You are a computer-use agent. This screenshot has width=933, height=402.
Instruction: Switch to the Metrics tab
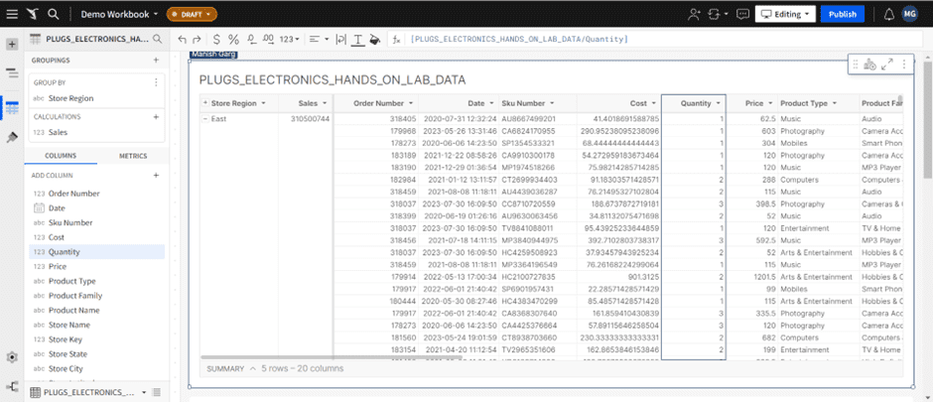133,156
